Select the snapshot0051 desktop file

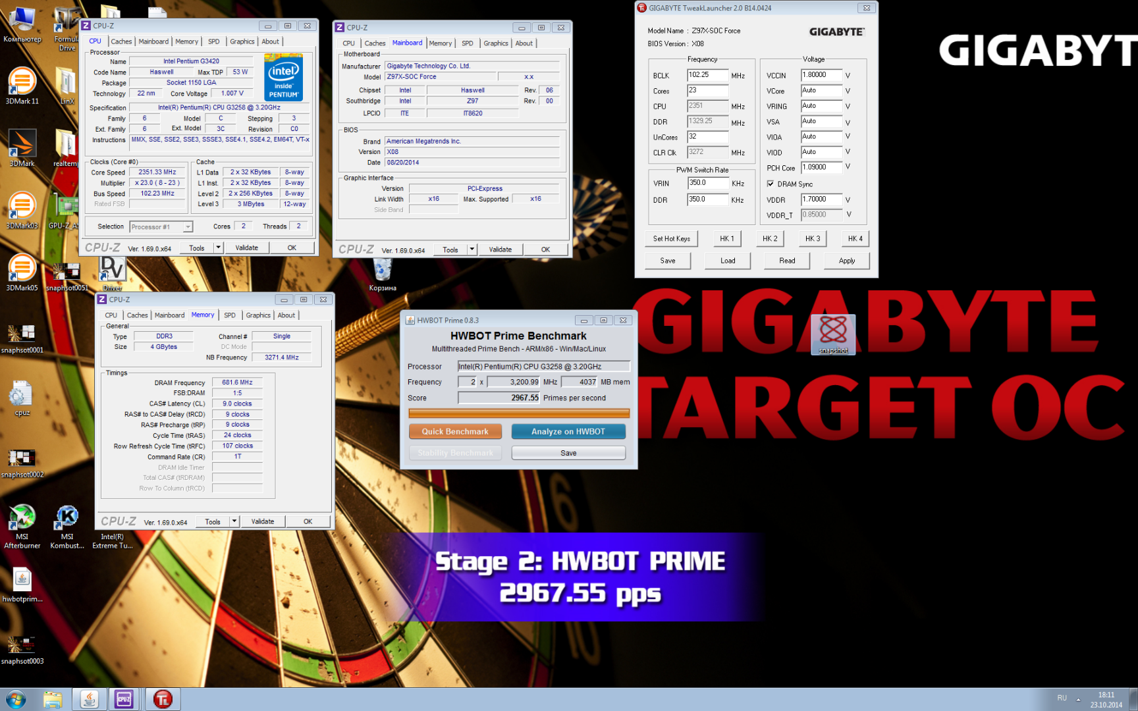[67, 276]
